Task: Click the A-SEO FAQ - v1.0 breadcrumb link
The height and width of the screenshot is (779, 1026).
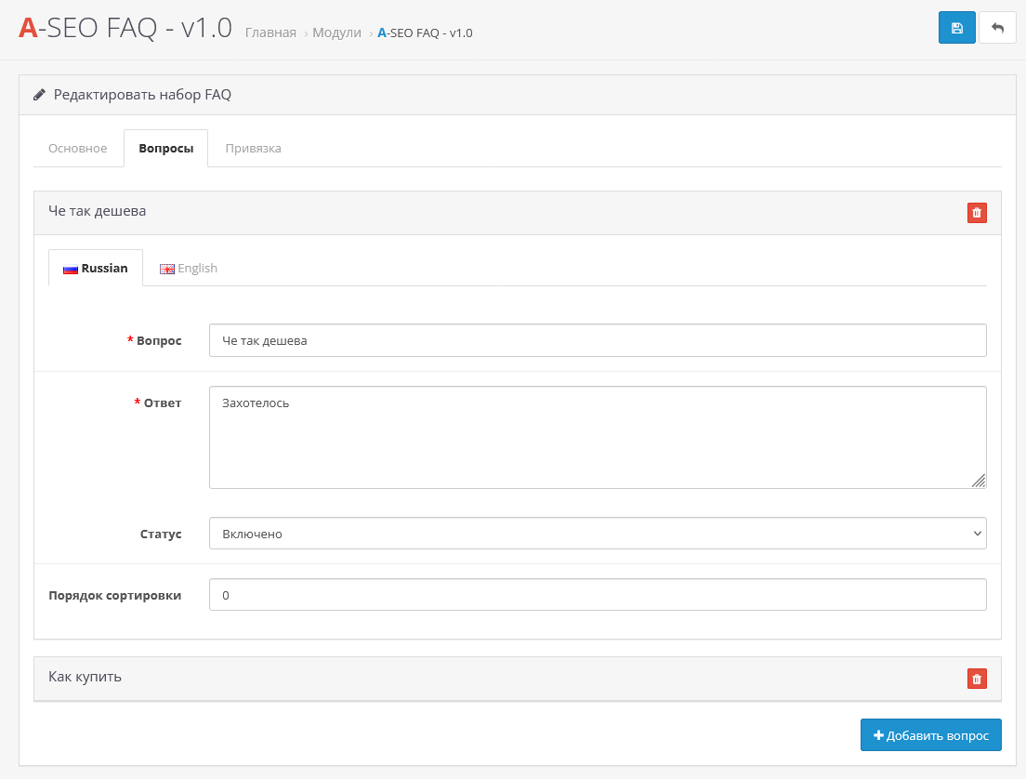Action: click(425, 33)
